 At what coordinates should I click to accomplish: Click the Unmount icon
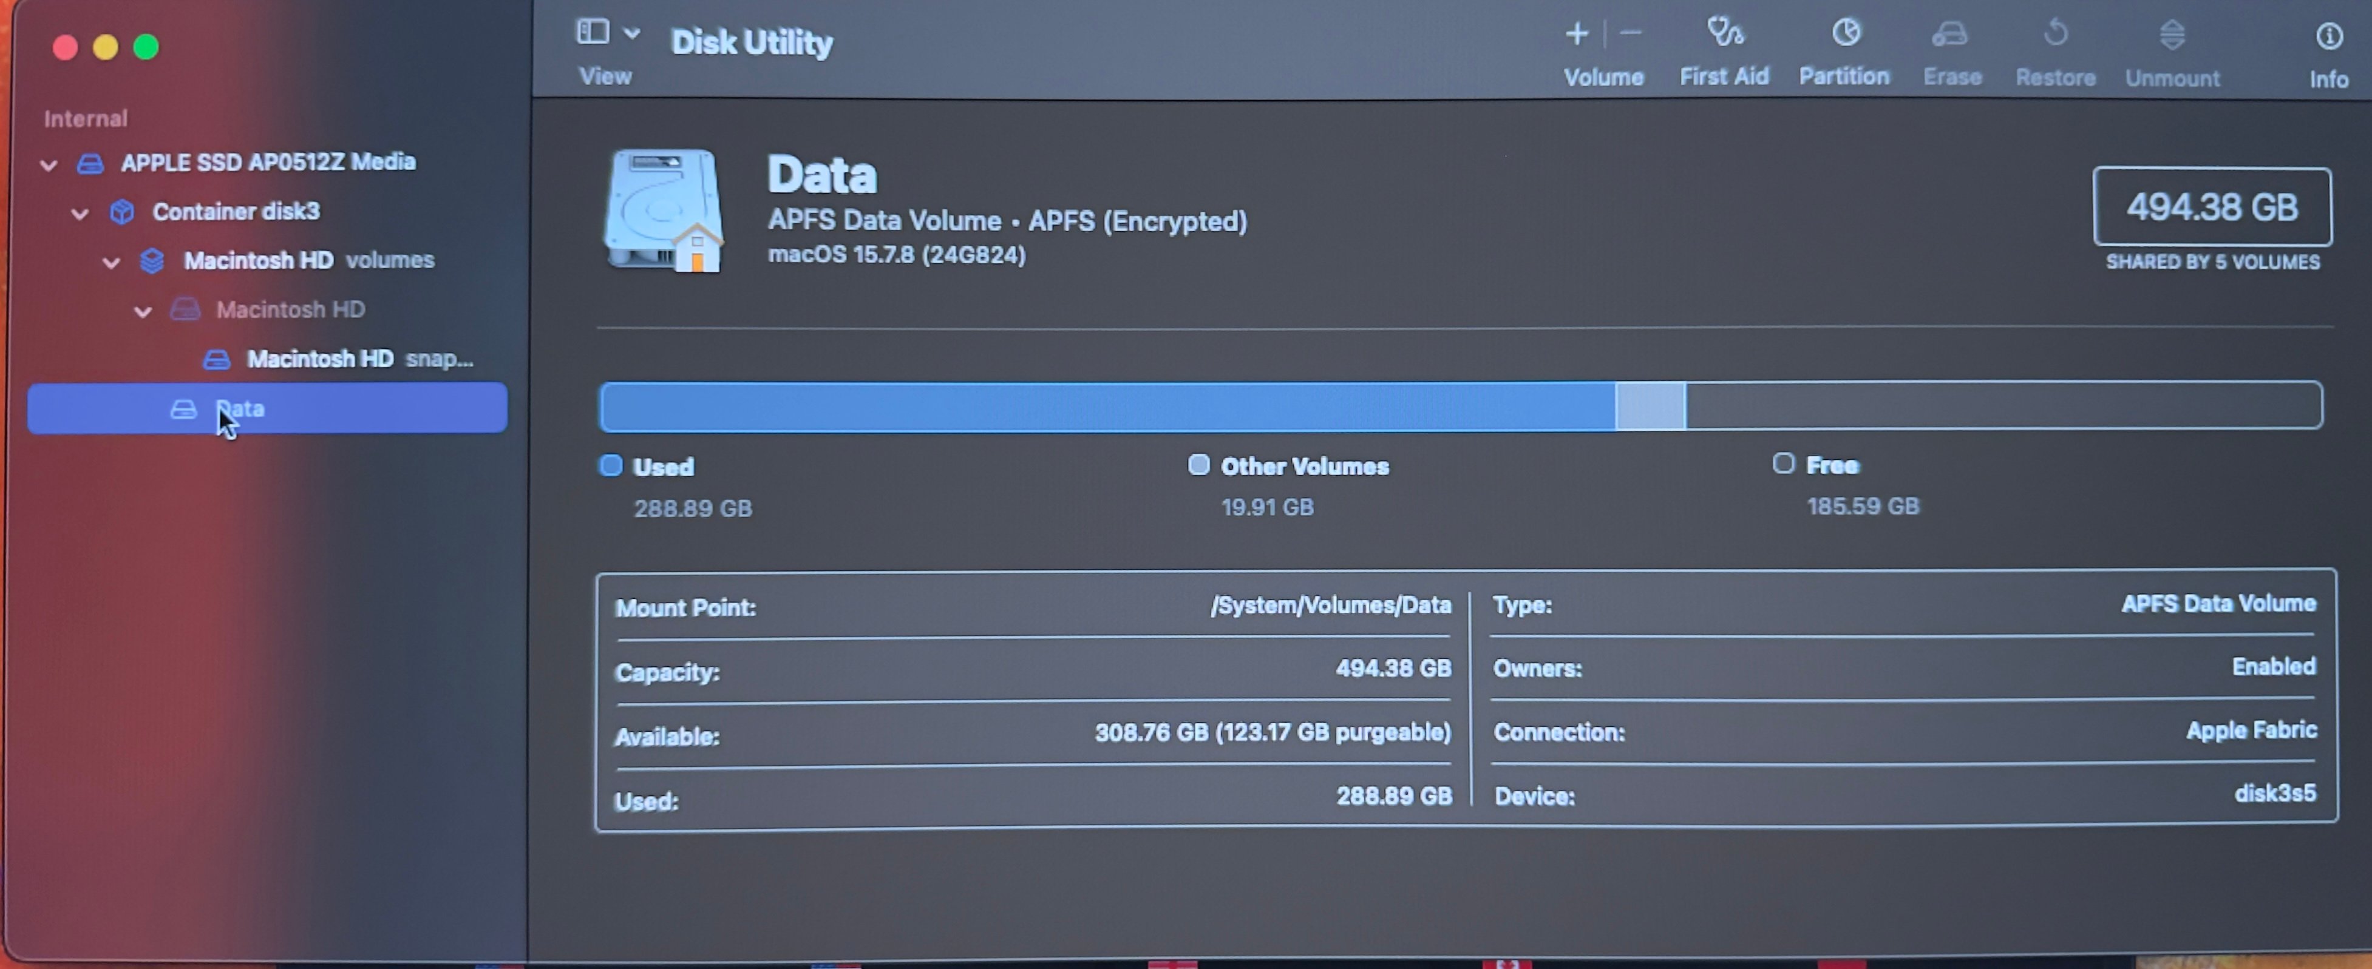[2172, 35]
